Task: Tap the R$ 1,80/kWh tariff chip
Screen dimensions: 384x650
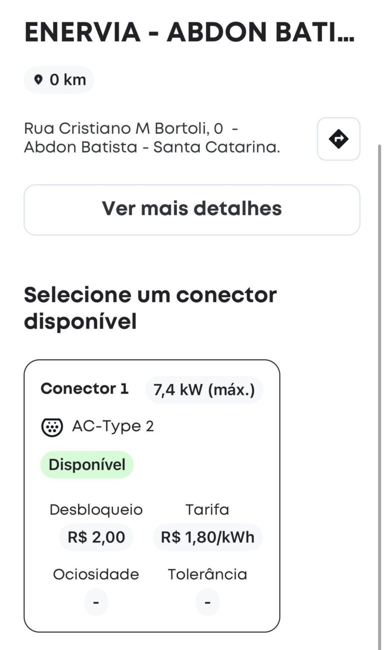Action: (207, 537)
